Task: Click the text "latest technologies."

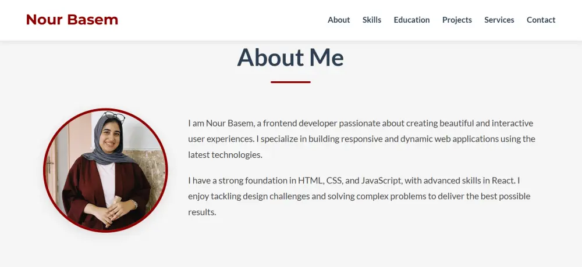Action: [225, 155]
